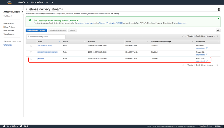This screenshot has width=224, height=128.
Task: Open Data Analytics in the sidebar
Action: [9, 30]
